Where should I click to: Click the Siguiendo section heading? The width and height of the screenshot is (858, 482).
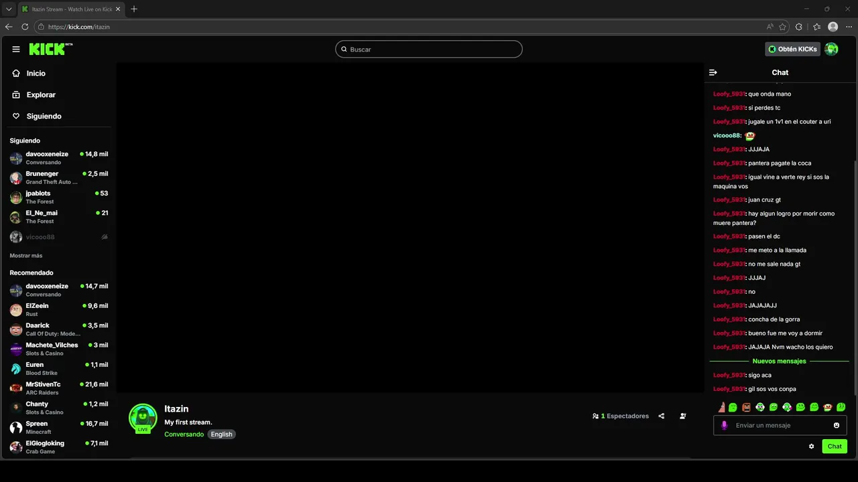click(25, 141)
